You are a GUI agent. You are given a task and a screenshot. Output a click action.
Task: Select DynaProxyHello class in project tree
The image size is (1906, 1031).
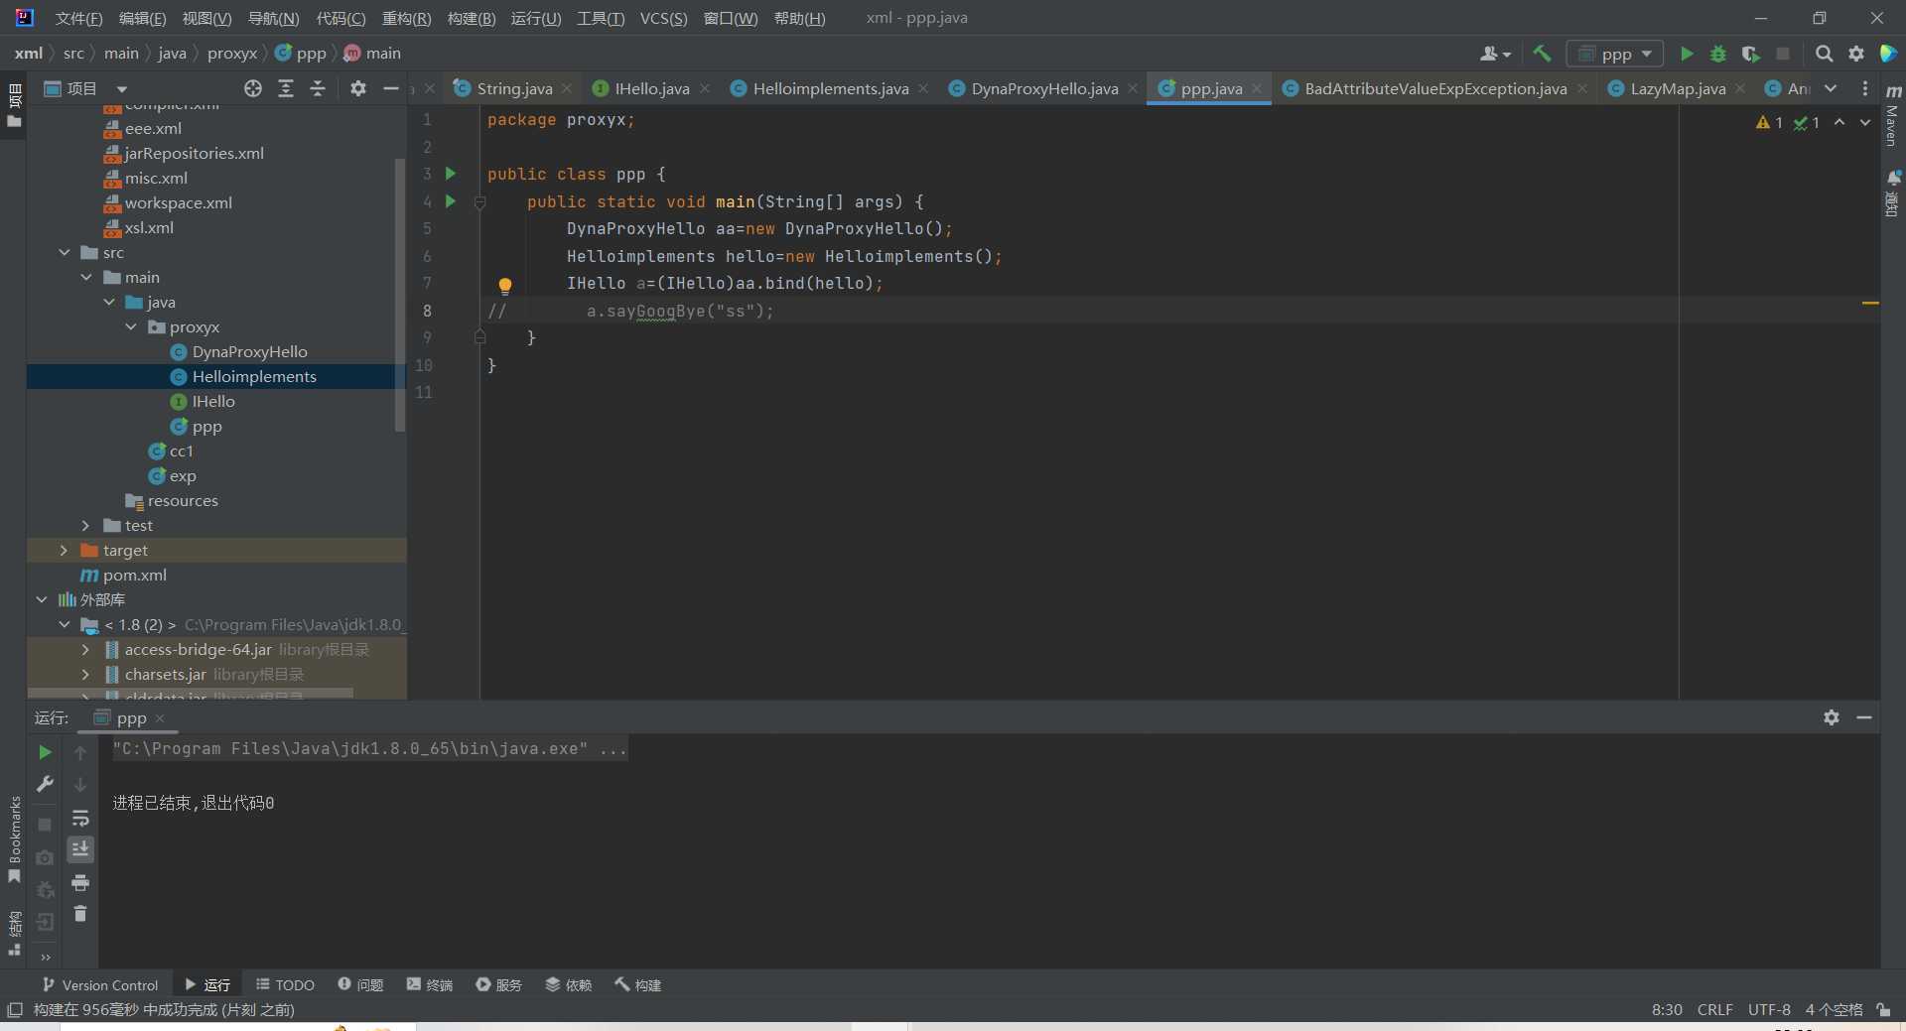click(249, 351)
